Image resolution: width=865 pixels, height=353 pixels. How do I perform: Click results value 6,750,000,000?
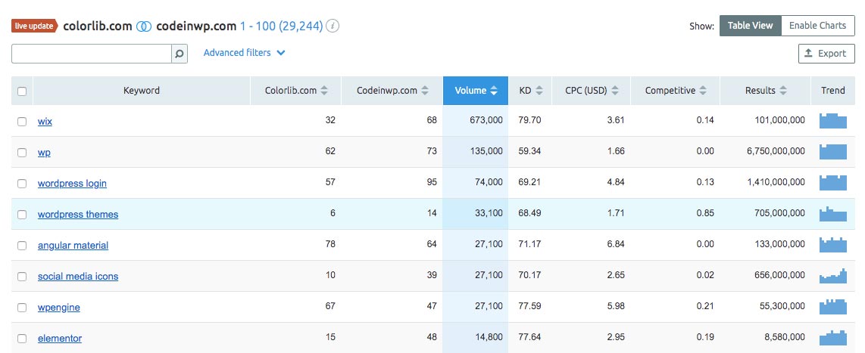pos(776,151)
